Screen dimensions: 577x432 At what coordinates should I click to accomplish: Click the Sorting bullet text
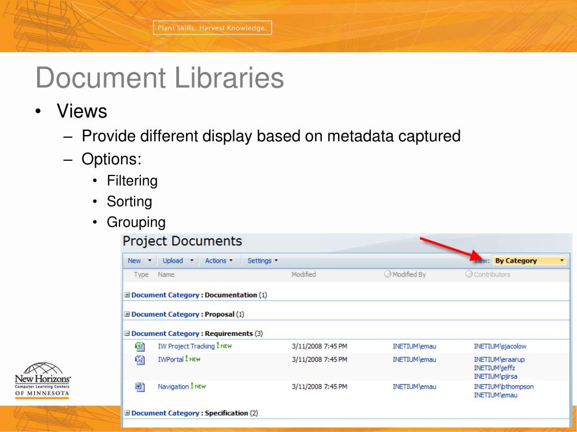pos(129,201)
